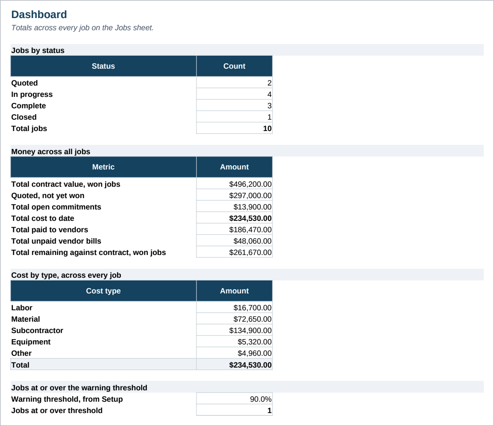
Task: Select the Total cost to date amount
Action: [x=234, y=218]
